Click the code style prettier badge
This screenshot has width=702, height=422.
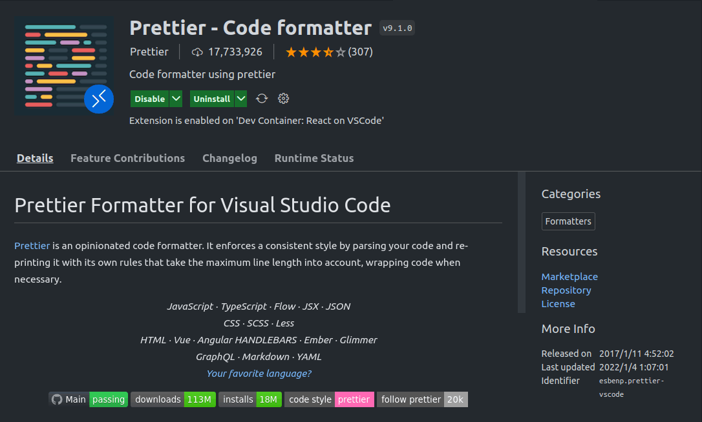(329, 399)
